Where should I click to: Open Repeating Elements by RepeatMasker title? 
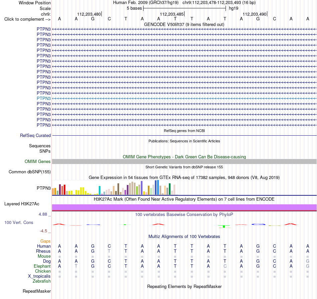pos(184,287)
